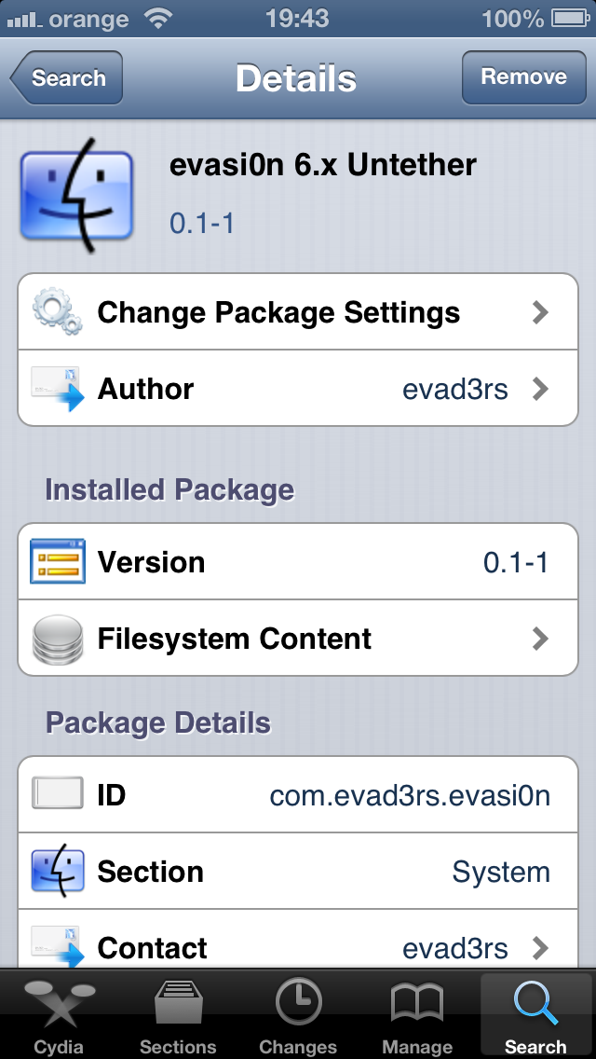Remove the evasi0n package
Image resolution: width=596 pixels, height=1059 pixels.
coord(523,77)
